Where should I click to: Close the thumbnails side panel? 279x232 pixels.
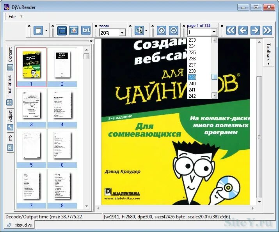point(91,41)
